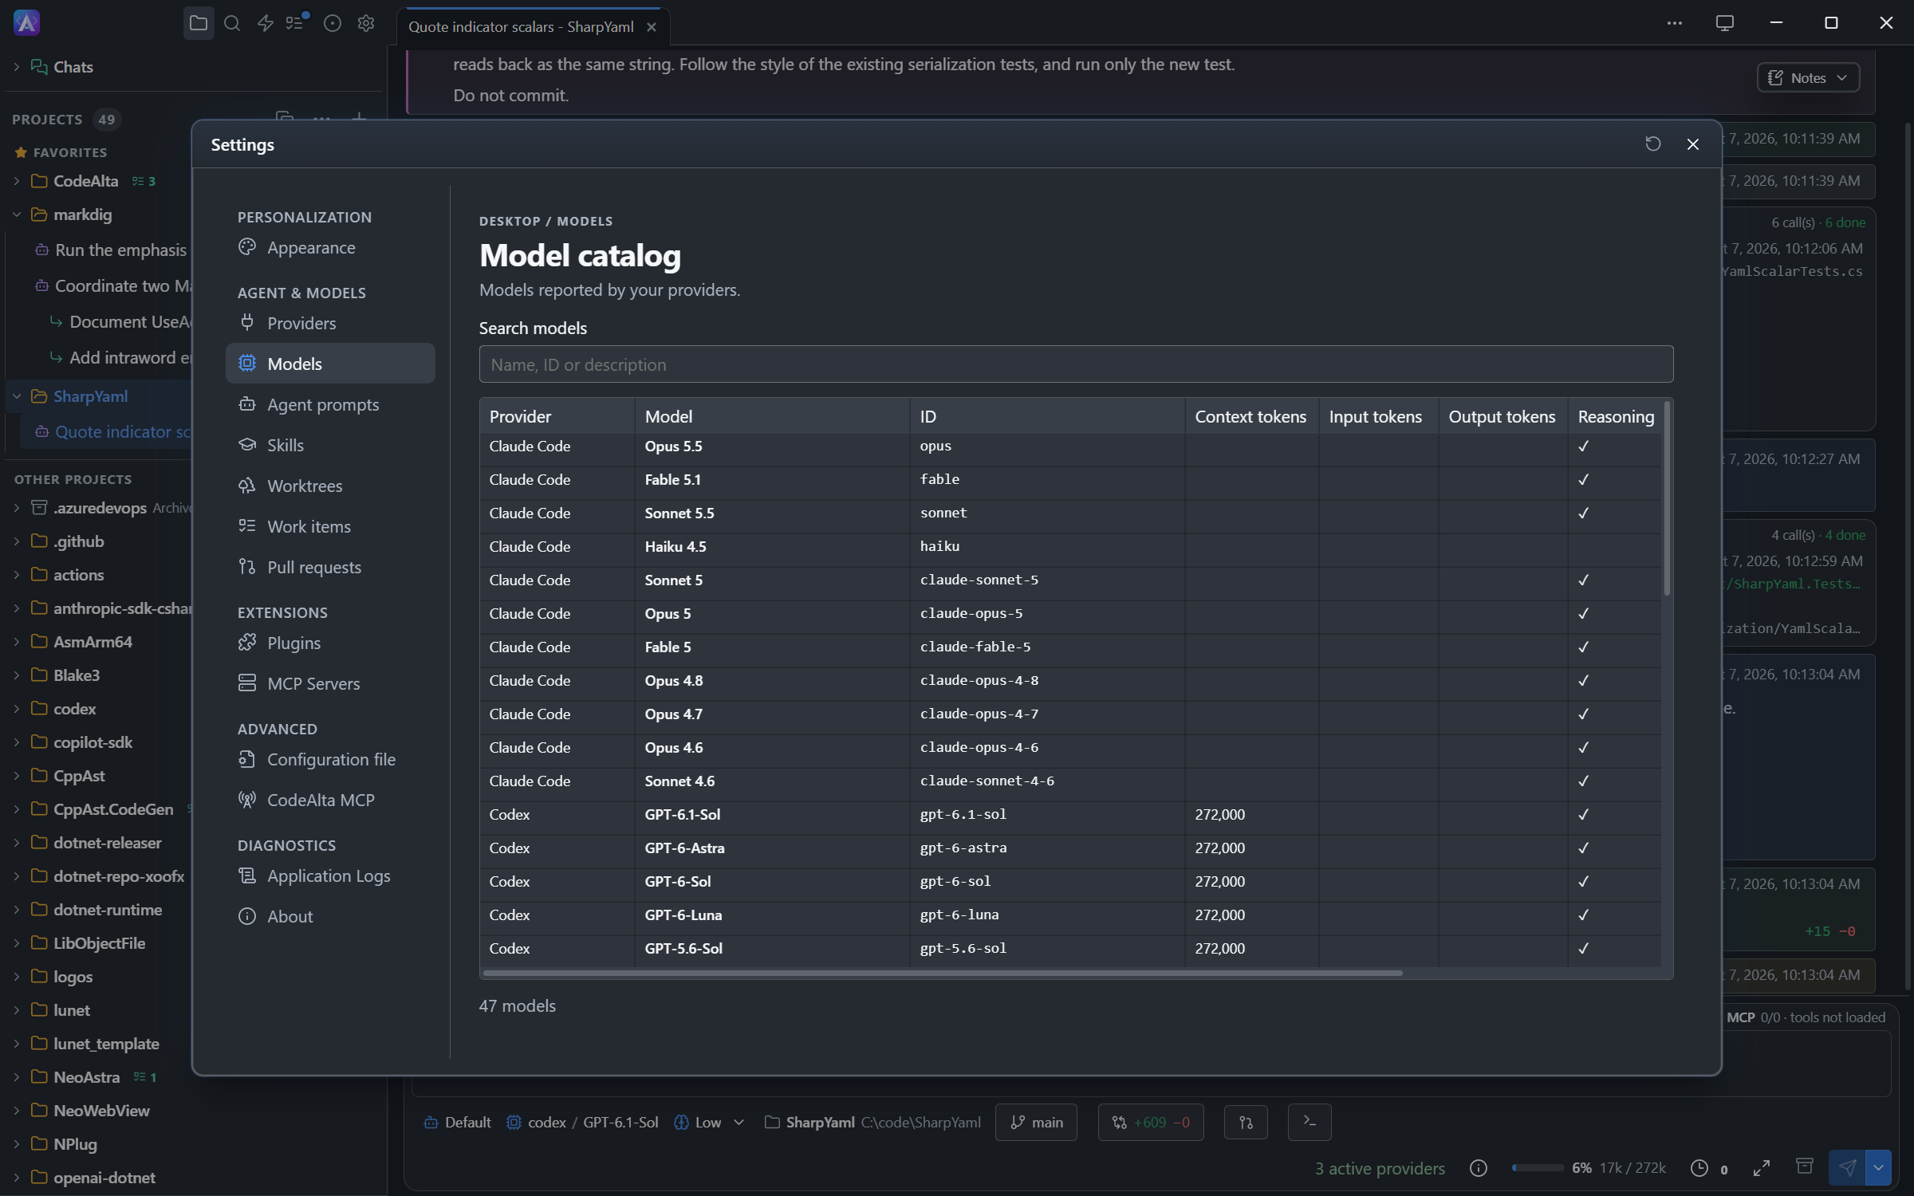Open Configuration file settings
The height and width of the screenshot is (1196, 1914).
(330, 759)
